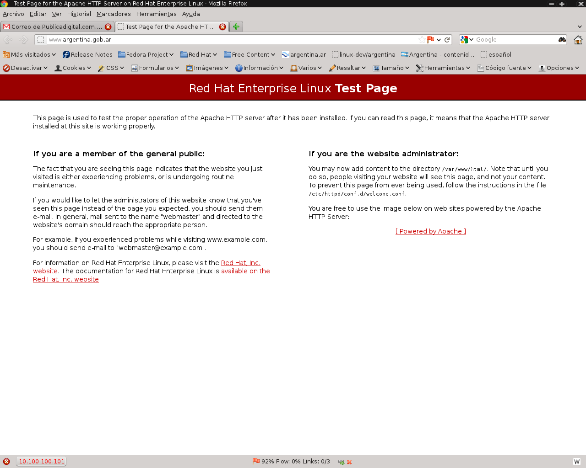Open linux-dev/argentina bookmark
This screenshot has height=468, width=586.
[x=364, y=54]
